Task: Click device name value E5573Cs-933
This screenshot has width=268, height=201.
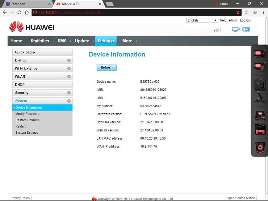Action: pos(150,82)
